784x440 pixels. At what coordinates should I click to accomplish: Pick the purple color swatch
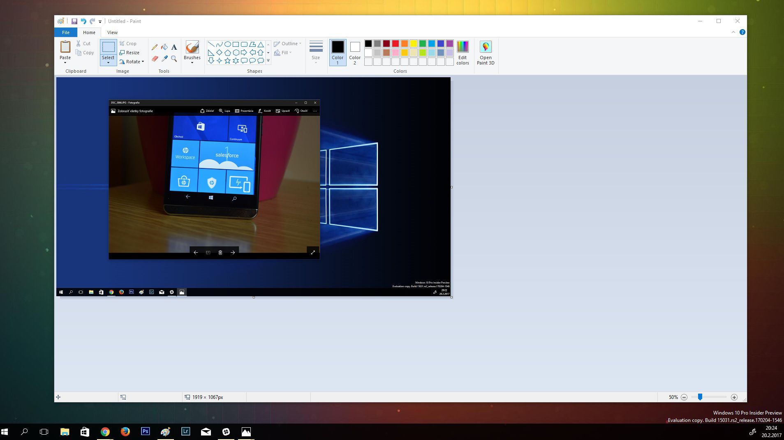click(x=449, y=44)
